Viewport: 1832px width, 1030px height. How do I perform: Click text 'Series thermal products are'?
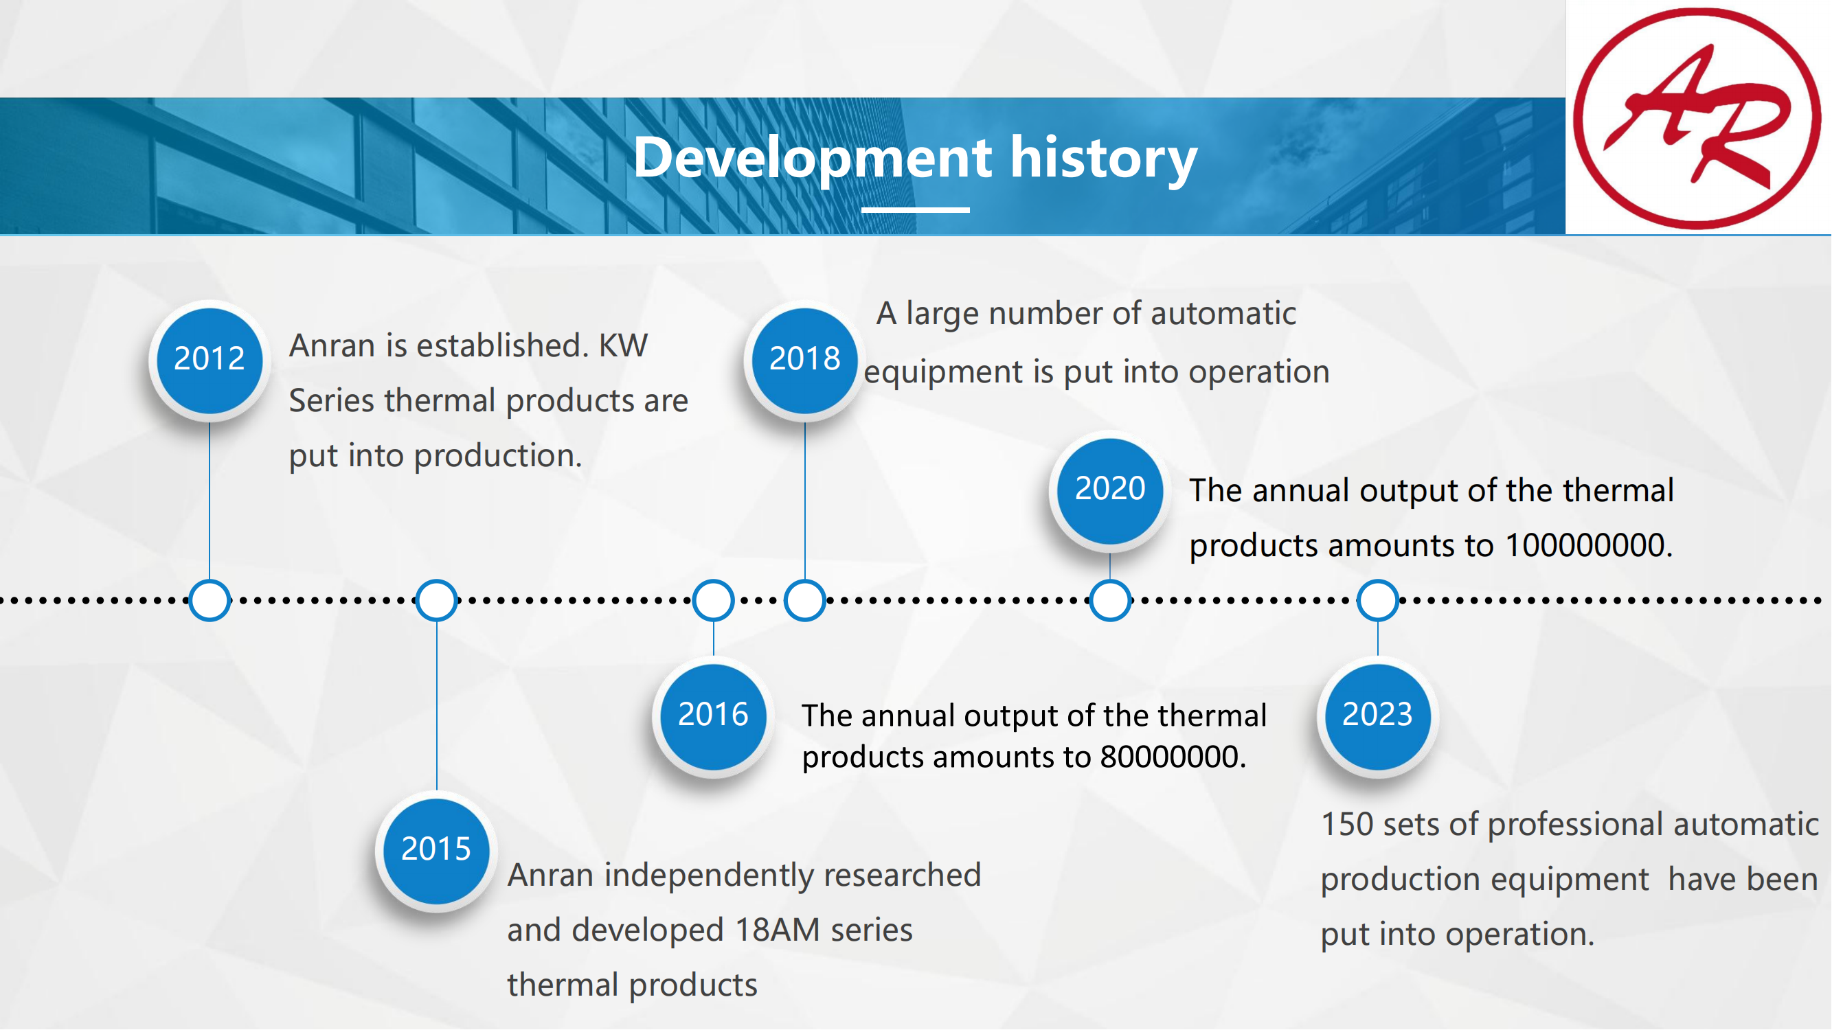(x=488, y=402)
